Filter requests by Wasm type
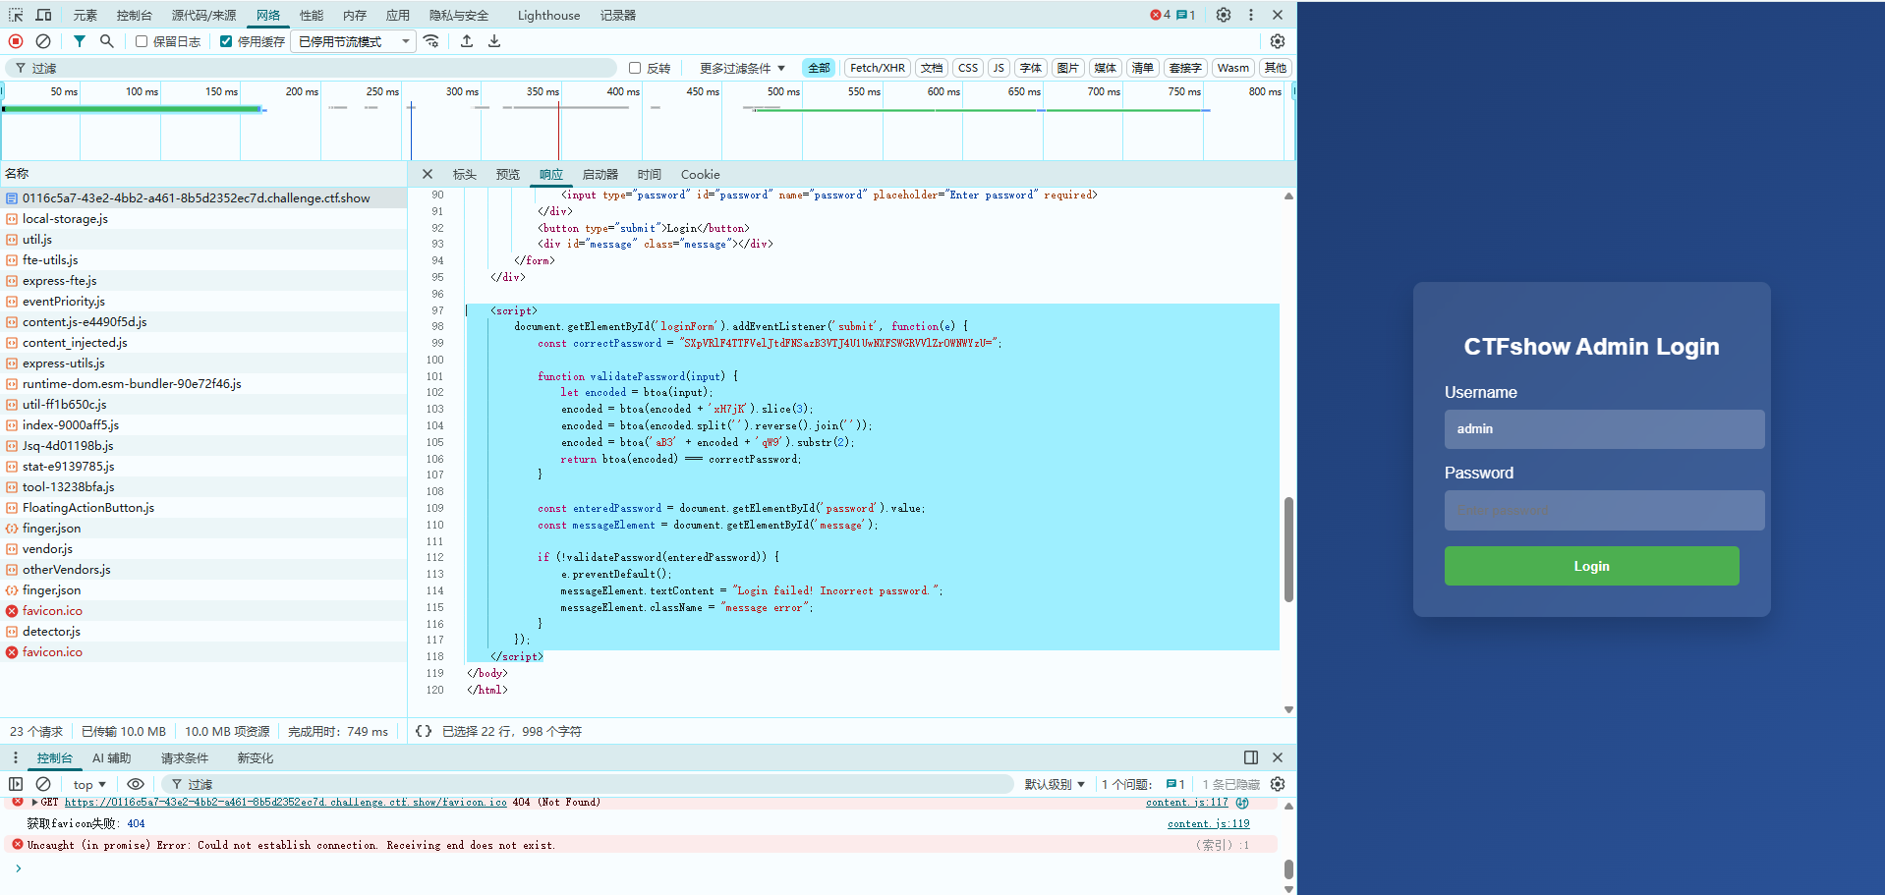 click(x=1232, y=68)
